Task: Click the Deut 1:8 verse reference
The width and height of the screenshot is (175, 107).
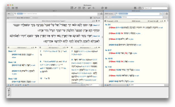Action: 96,36
